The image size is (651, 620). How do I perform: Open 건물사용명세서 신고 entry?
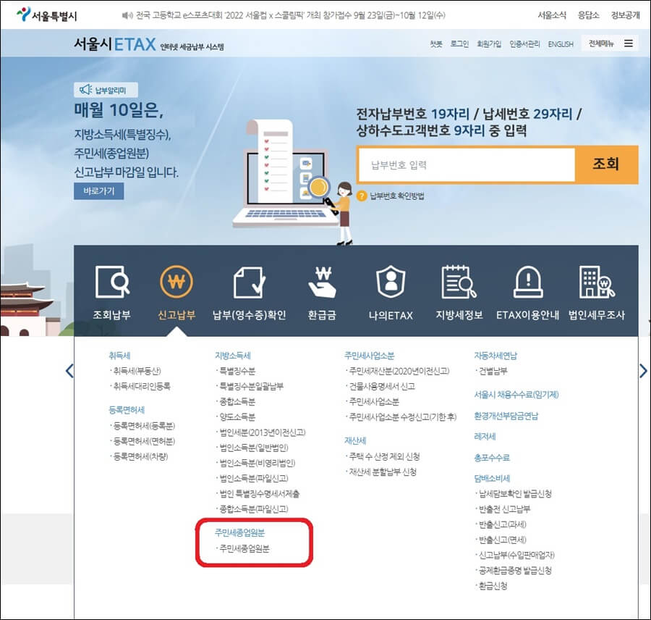[x=382, y=386]
